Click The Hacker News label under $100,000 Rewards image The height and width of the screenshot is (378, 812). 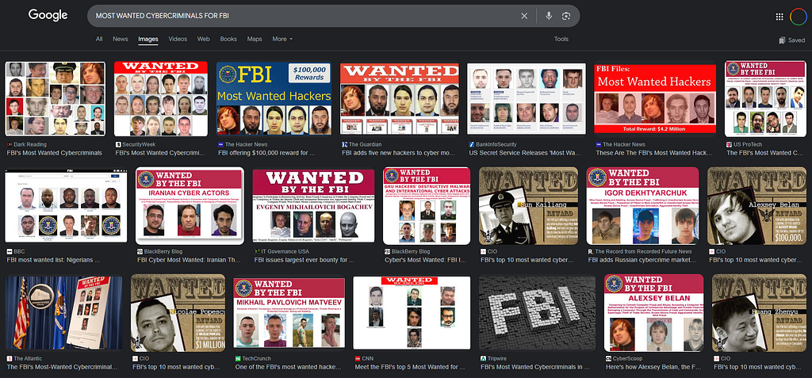[x=247, y=144]
